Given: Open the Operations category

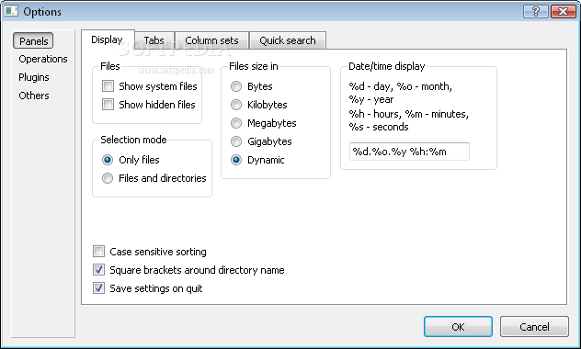Looking at the screenshot, I should [43, 59].
